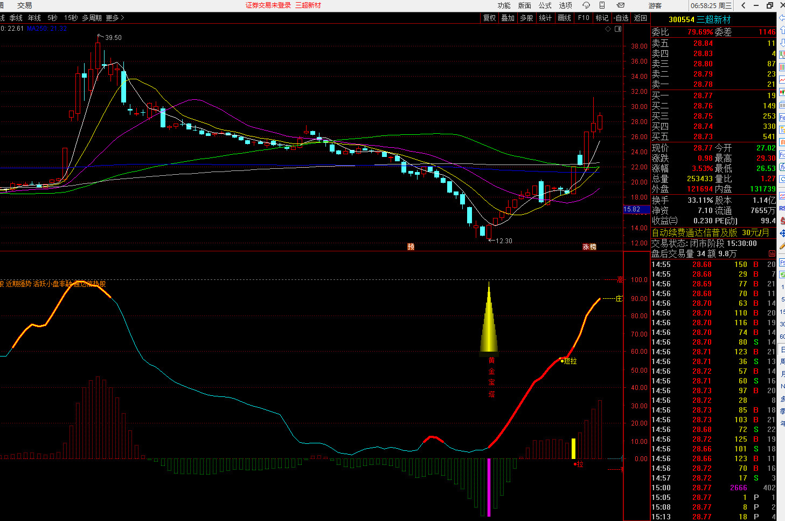Click the small diamond icon above price axis
This screenshot has height=521, width=785.
coord(608,29)
